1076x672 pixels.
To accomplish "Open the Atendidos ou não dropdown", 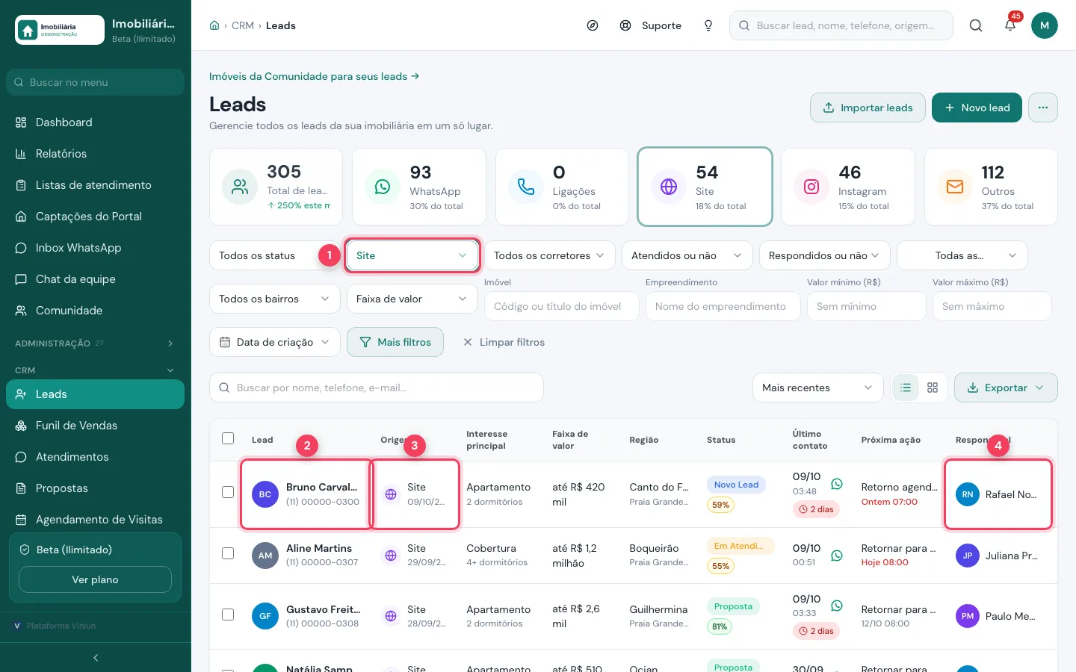I will tap(687, 255).
